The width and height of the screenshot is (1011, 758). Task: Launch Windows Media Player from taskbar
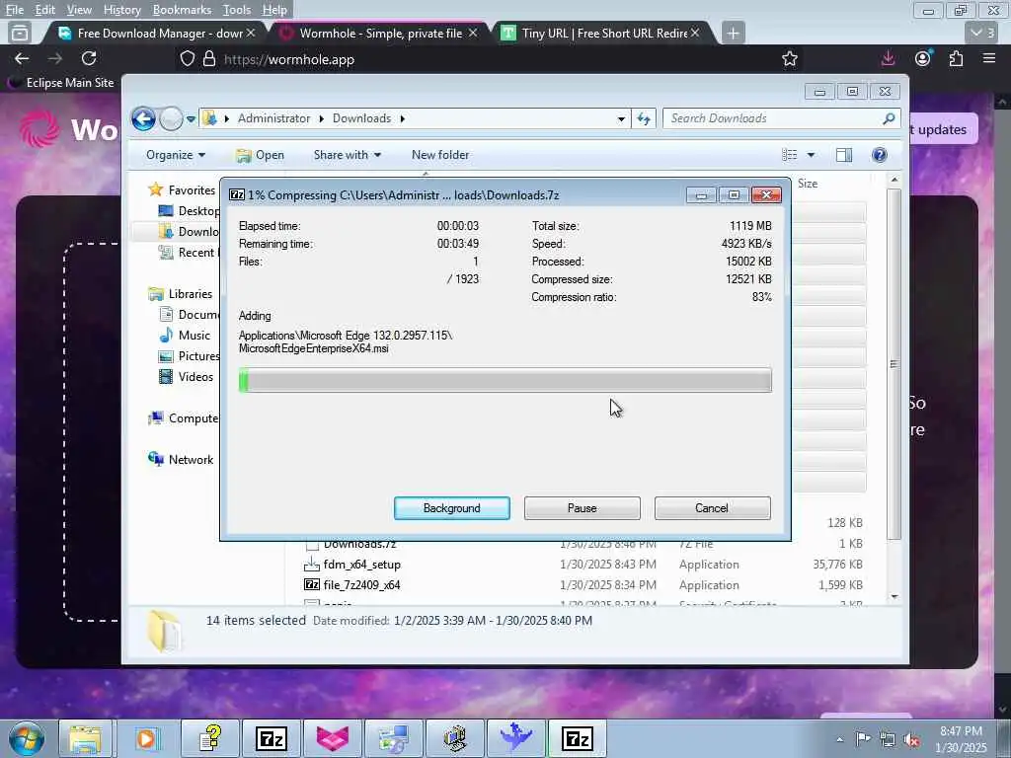(x=146, y=738)
